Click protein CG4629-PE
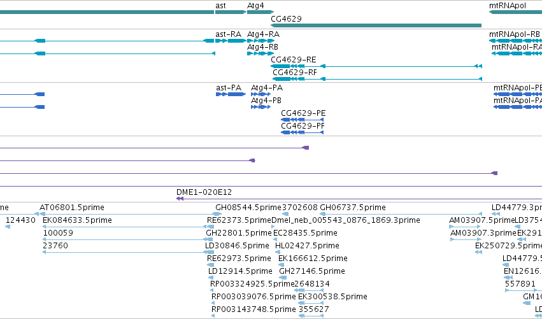 tap(303, 120)
